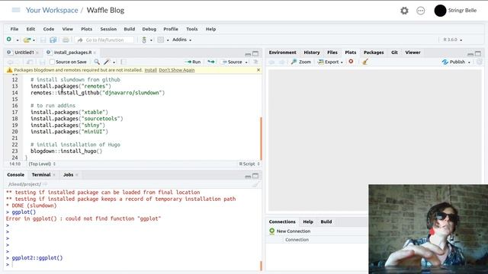
Task: Open the Export dropdown
Action: point(330,62)
